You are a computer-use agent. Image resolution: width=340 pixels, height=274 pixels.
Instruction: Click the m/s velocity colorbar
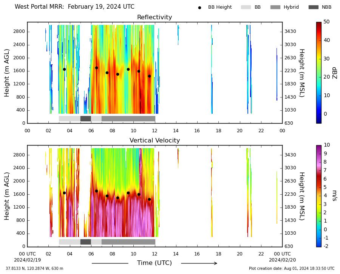pos(319,196)
